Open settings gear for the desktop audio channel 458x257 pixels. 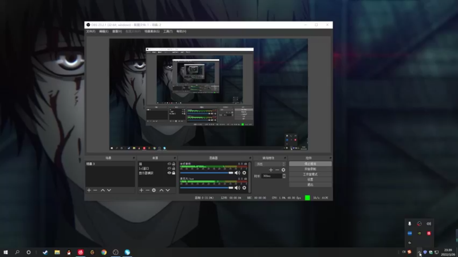click(x=244, y=173)
